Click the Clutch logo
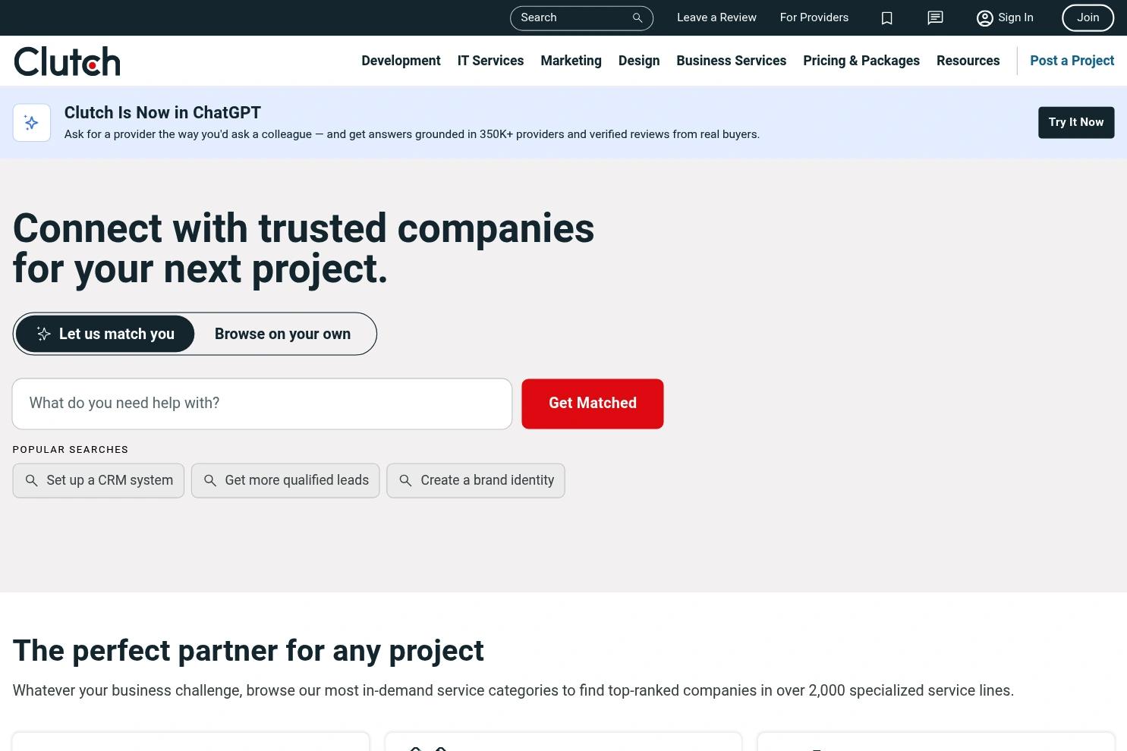 (x=67, y=61)
